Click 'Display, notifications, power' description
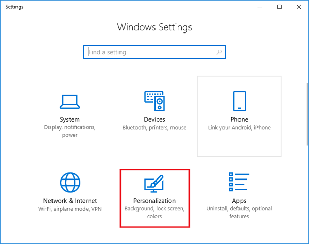This screenshot has width=309, height=244. click(70, 131)
